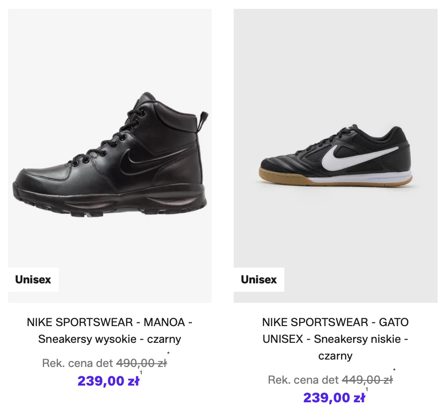
Task: Click the 239,00 zł price under Gato
Action: pyautogui.click(x=334, y=398)
